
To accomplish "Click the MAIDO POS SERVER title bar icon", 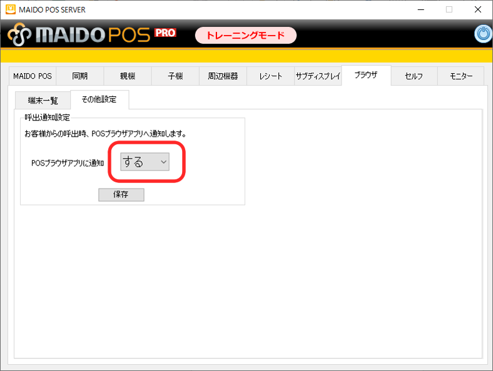I will point(11,9).
